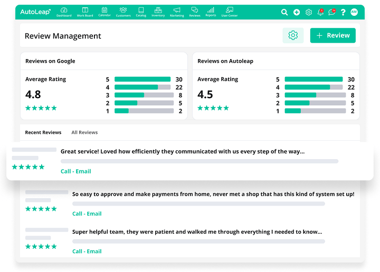Switch to the All Reviews tab
The height and width of the screenshot is (272, 380).
[x=84, y=132]
